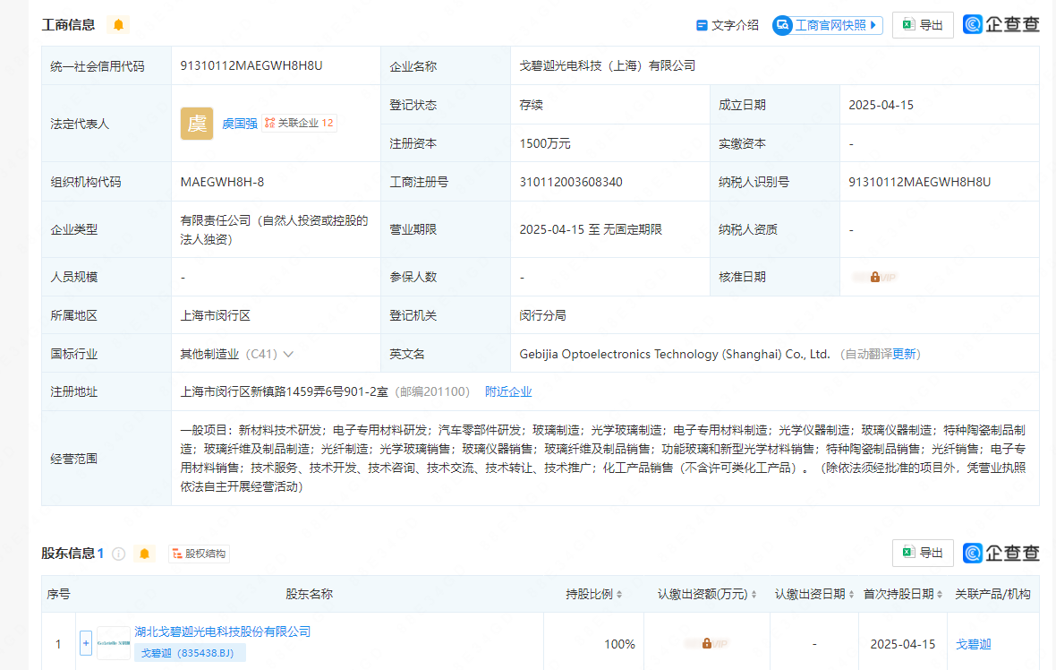Click the export icon in 股东信息 section

click(922, 553)
